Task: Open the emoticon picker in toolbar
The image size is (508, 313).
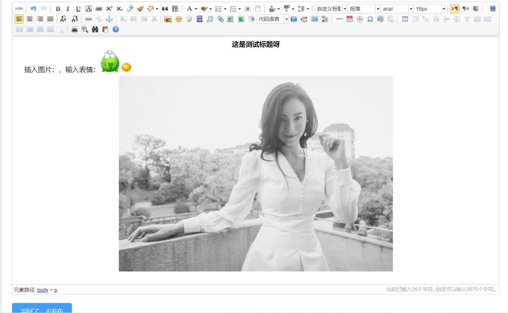Action: [179, 18]
